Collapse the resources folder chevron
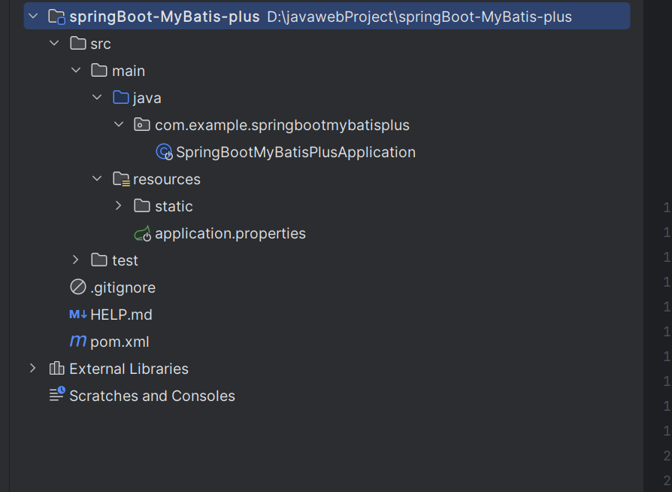The height and width of the screenshot is (492, 672). click(x=97, y=178)
